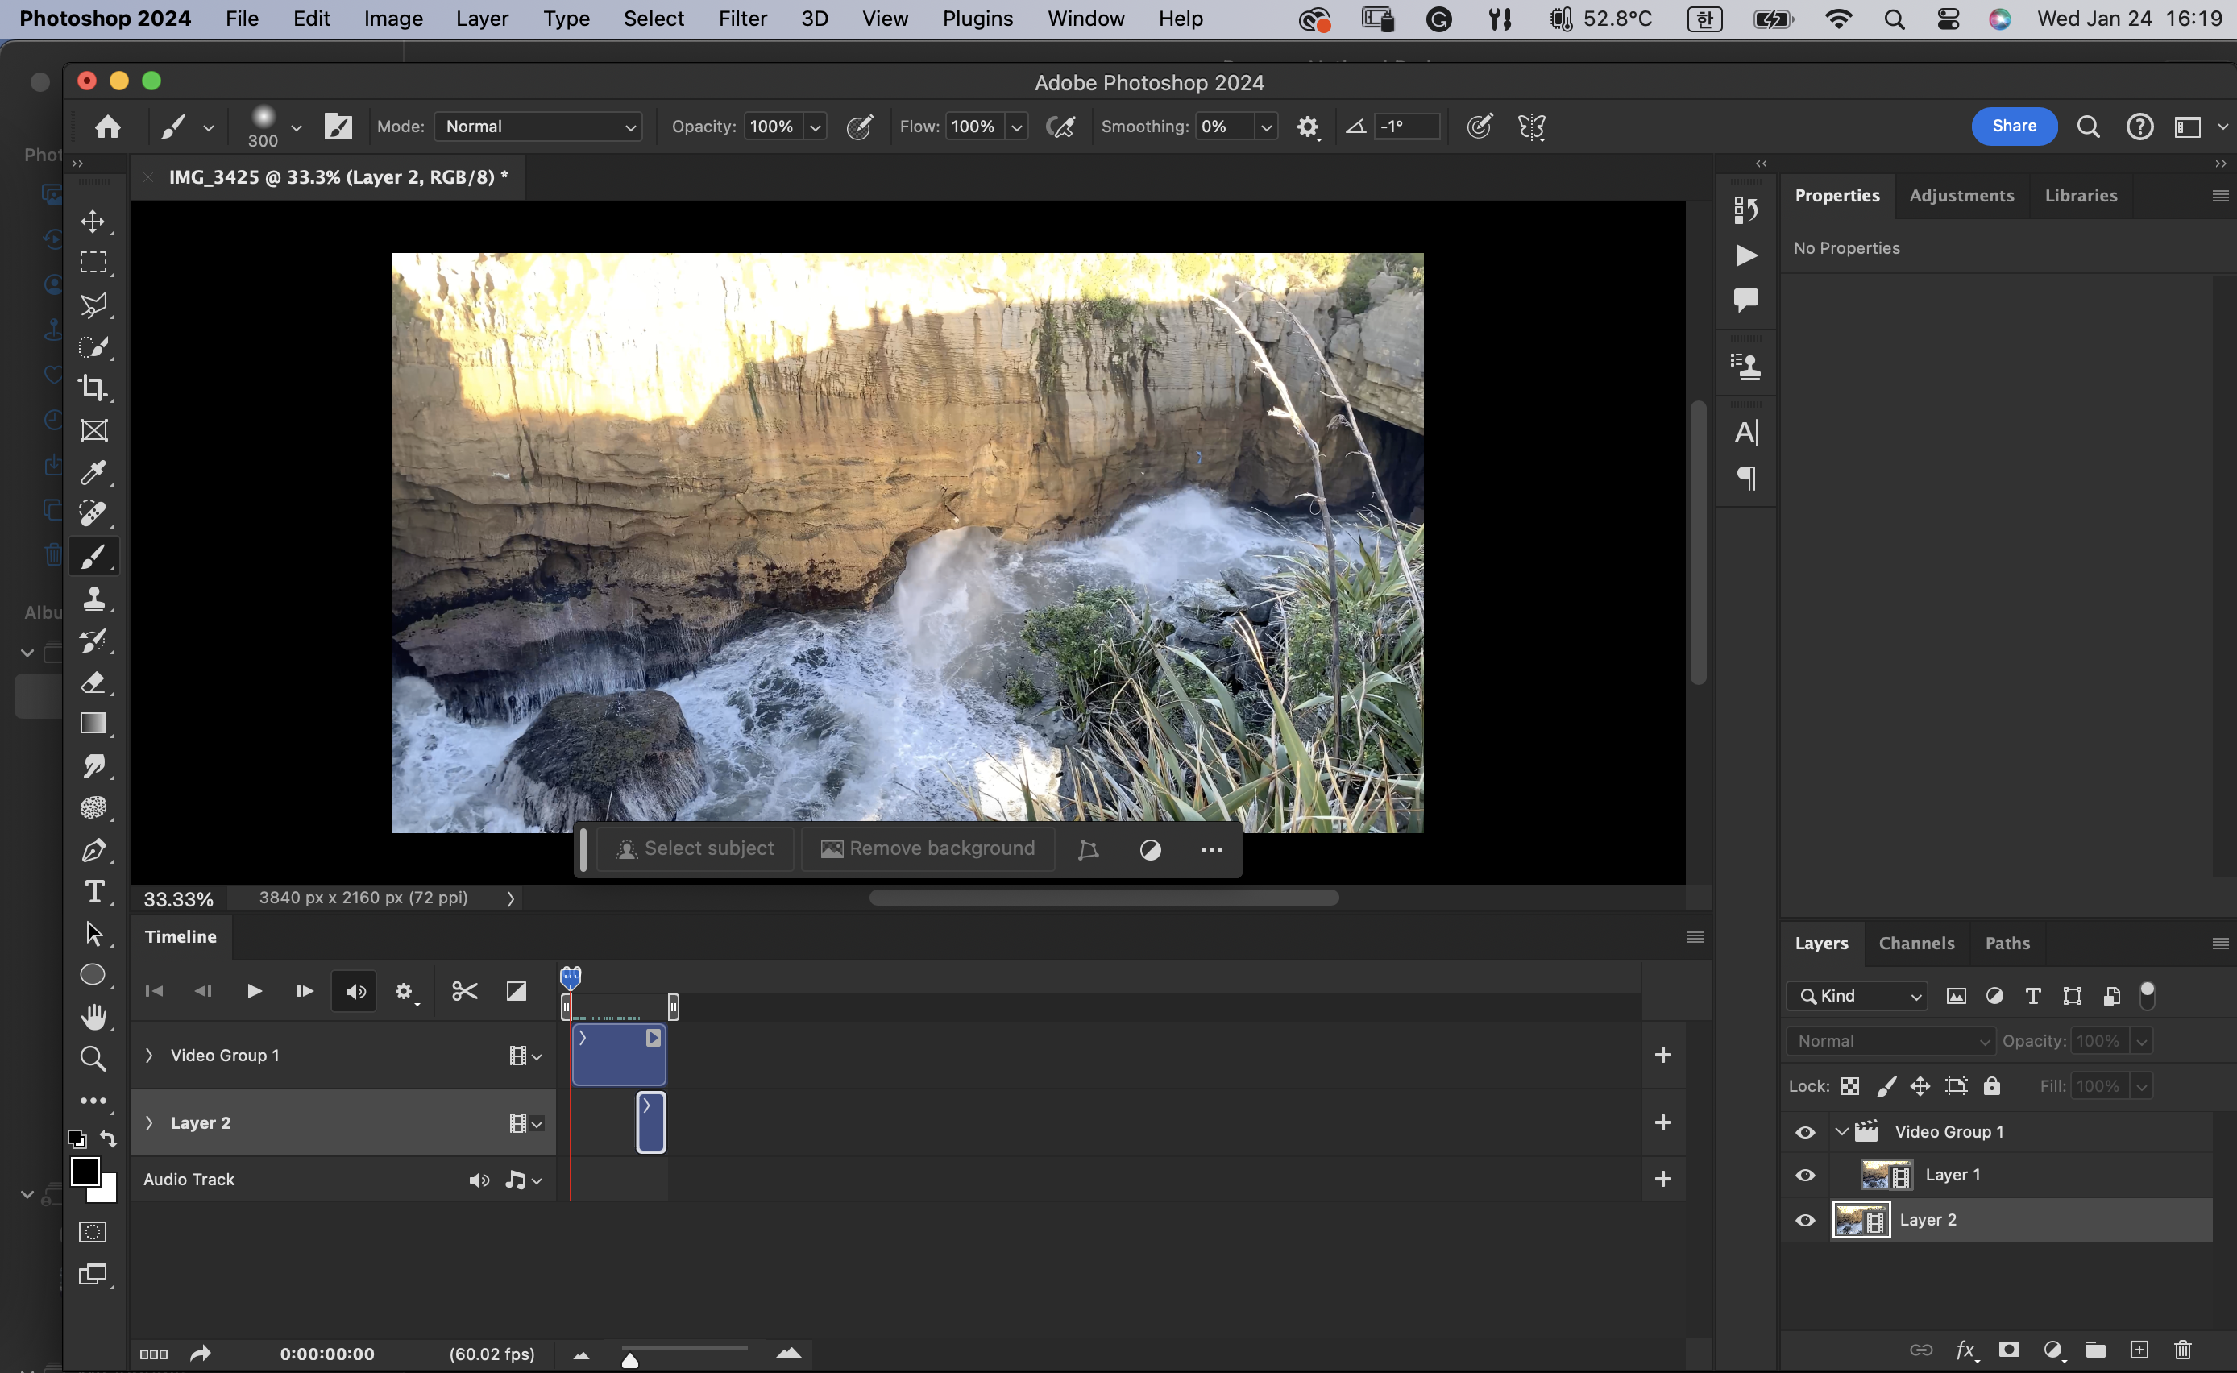Image resolution: width=2237 pixels, height=1373 pixels.
Task: Expand Video Group 1 timeline track
Action: tap(149, 1056)
